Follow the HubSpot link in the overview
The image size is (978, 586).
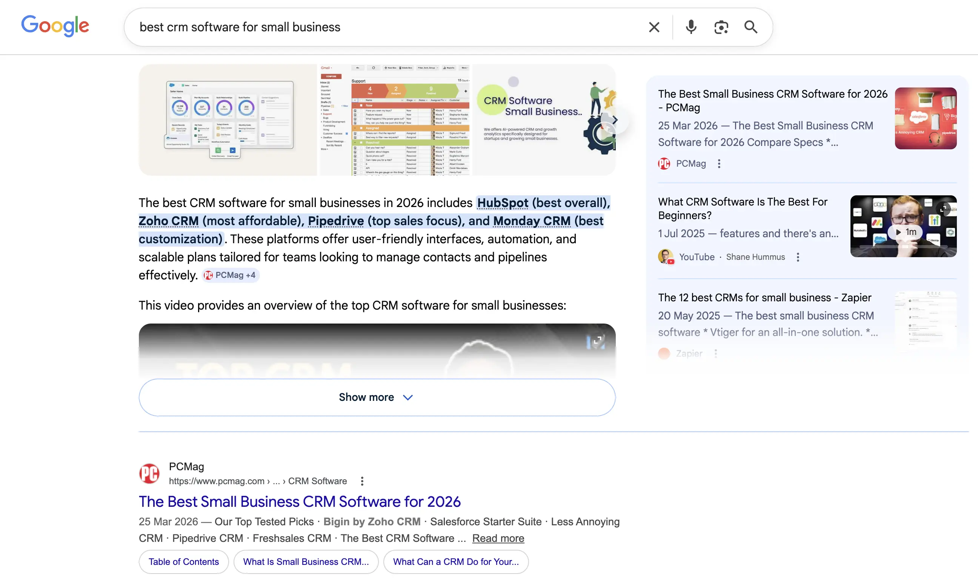pos(503,203)
